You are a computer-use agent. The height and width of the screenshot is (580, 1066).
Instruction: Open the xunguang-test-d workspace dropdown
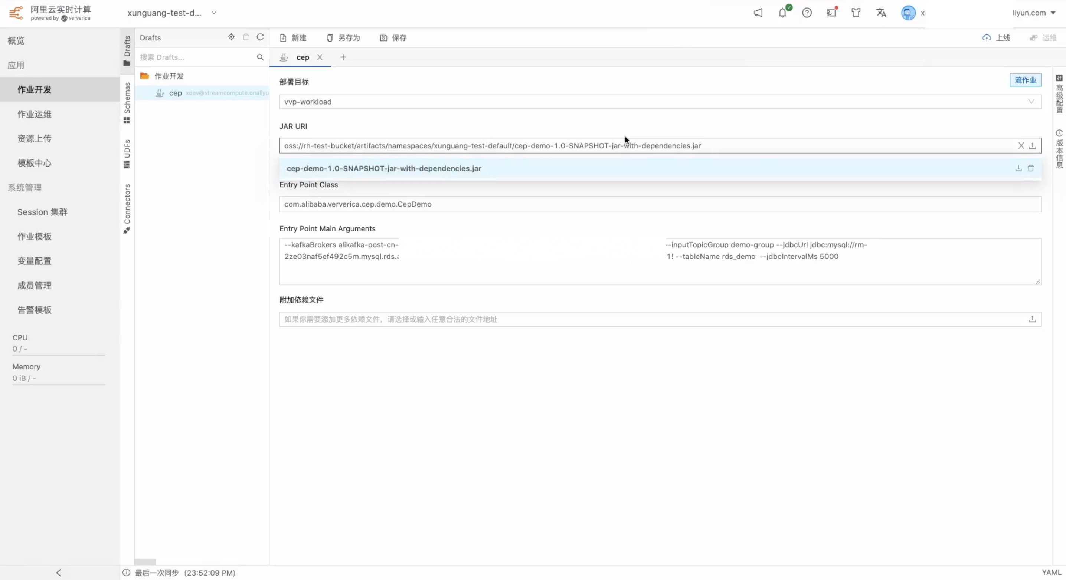(172, 13)
